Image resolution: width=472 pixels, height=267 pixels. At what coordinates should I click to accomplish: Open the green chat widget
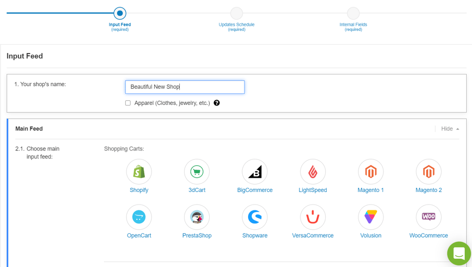(459, 253)
